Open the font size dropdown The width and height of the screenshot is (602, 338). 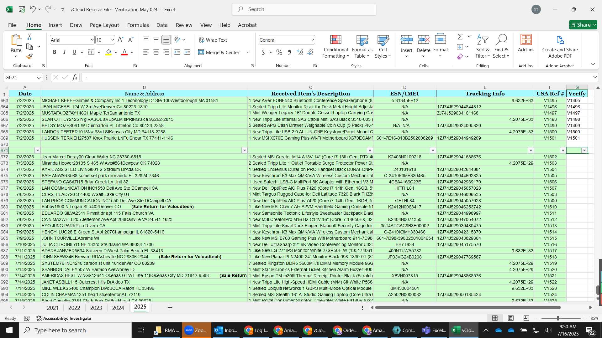pos(113,40)
